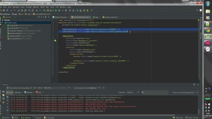The width and height of the screenshot is (212, 119).
Task: Click the logcat search input field
Action: 155,92
